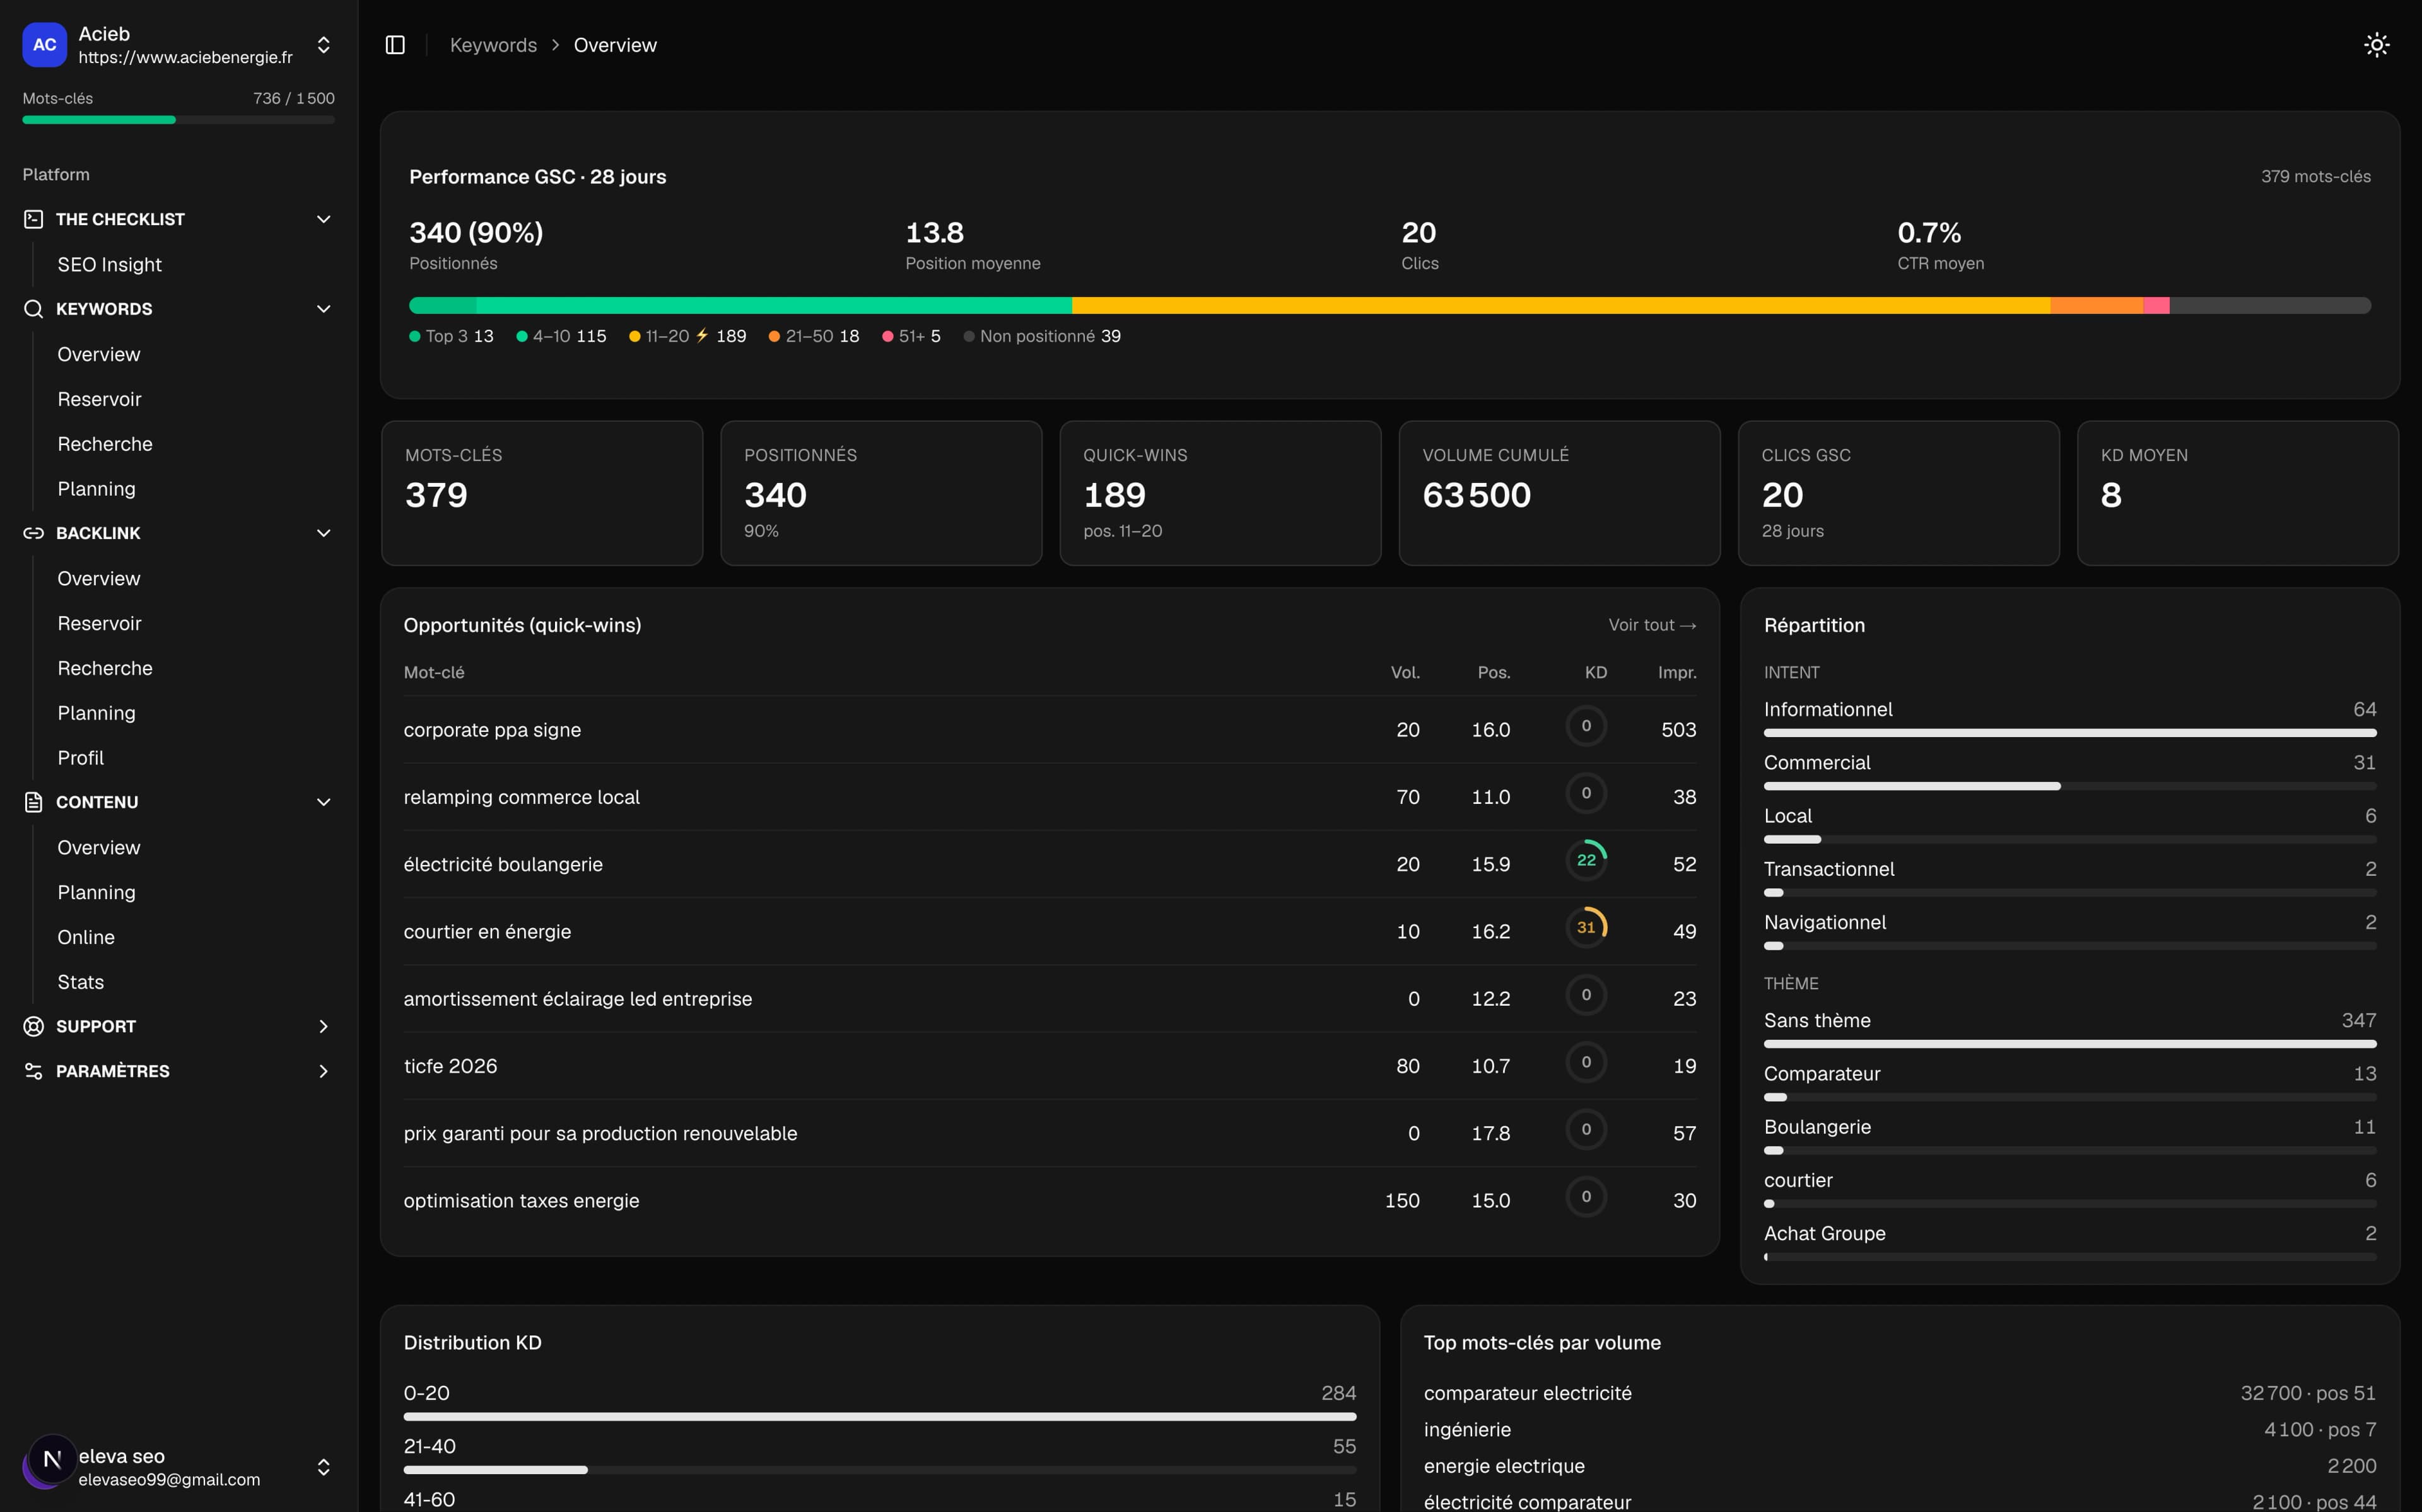Click the '21–50 18' legend entry
Image resolution: width=2422 pixels, height=1512 pixels.
(814, 336)
